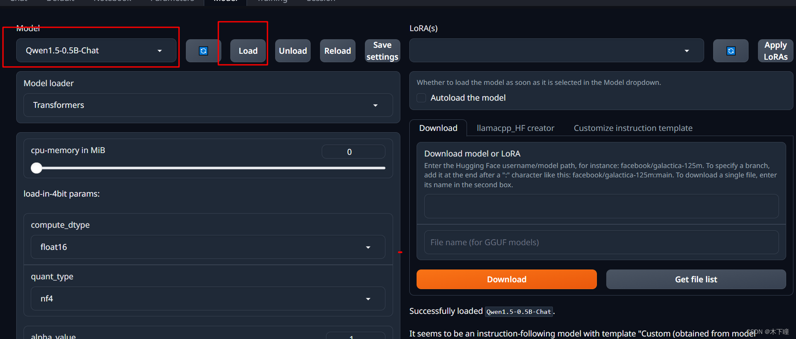
Task: Open Customize instruction template tab
Action: click(x=633, y=128)
